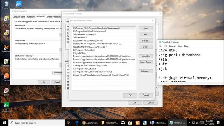Open the Format menu in Notepad
224x126 pixels.
pyautogui.click(x=172, y=46)
